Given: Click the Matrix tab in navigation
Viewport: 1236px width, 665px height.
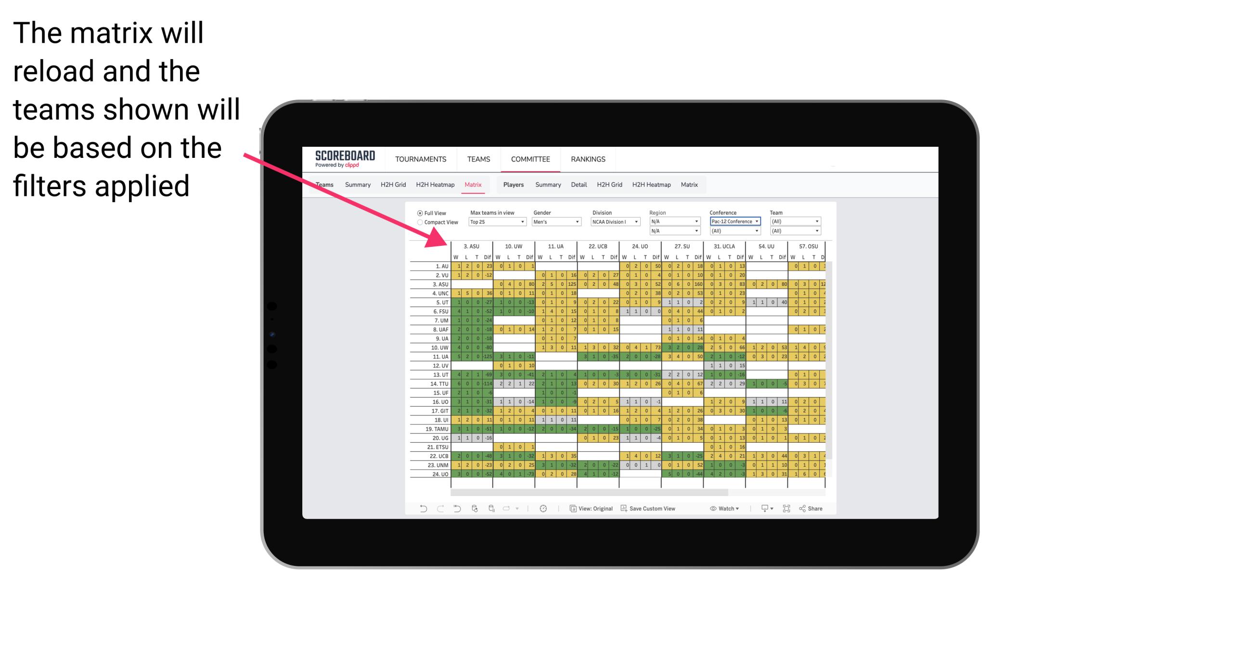Looking at the screenshot, I should [474, 183].
